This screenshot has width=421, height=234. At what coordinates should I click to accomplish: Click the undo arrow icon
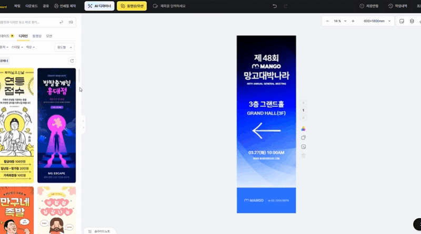[x=274, y=6]
